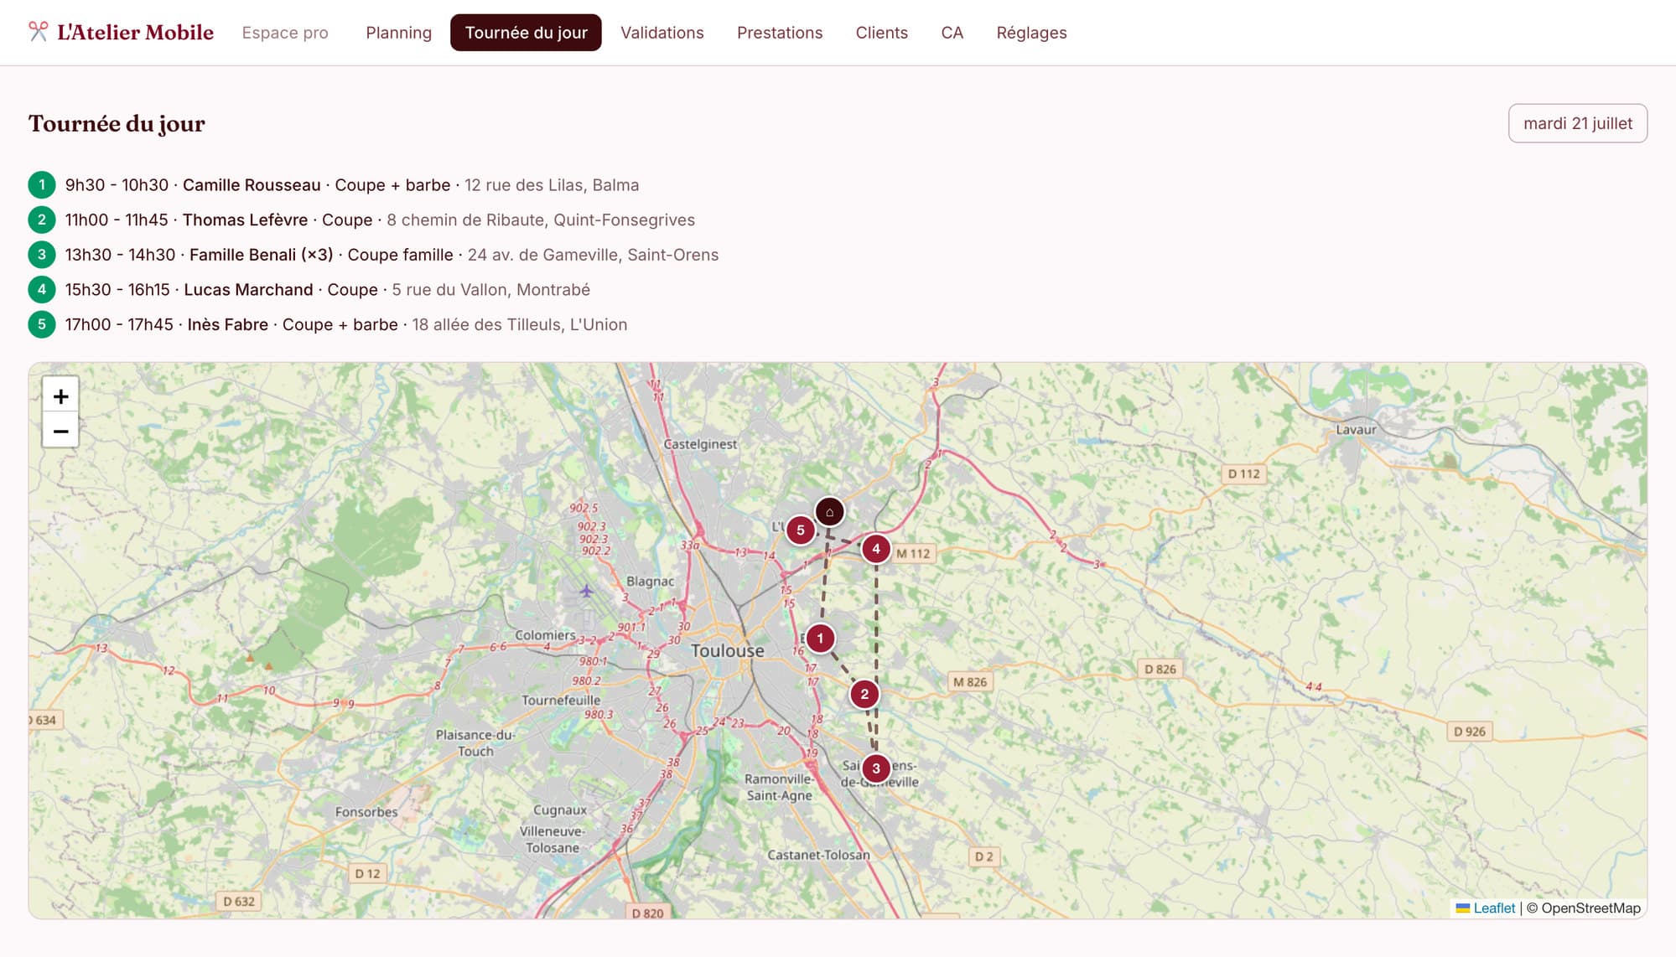Click the Toulouse city label on map

[728, 650]
